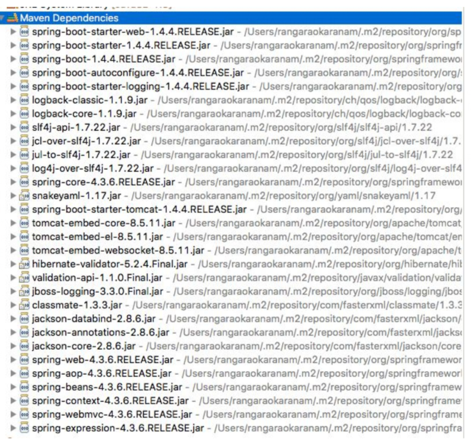Expand the spring-expression-4.3.6.RELEASE.jar node
The width and height of the screenshot is (471, 439).
click(13, 428)
